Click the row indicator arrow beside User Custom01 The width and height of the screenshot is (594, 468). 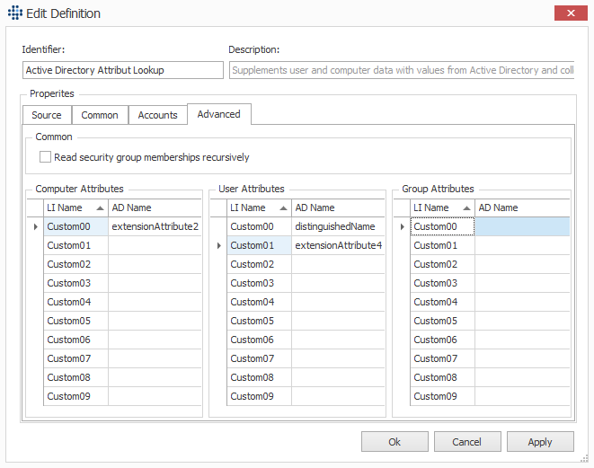pos(219,246)
